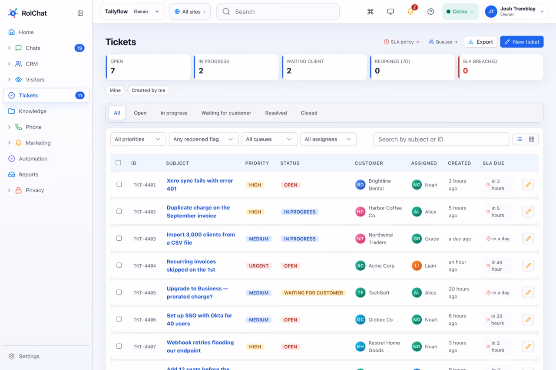The width and height of the screenshot is (556, 370).
Task: Toggle the Mine filter chip
Action: point(115,90)
